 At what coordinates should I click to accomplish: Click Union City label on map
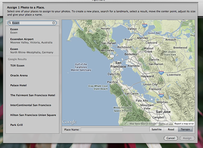tap(150, 84)
